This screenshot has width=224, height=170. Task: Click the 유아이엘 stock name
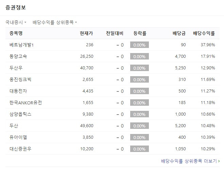(x=18, y=137)
